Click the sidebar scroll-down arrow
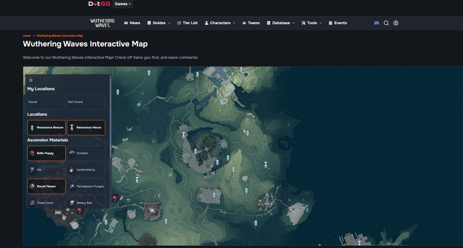The width and height of the screenshot is (463, 248). (110, 207)
